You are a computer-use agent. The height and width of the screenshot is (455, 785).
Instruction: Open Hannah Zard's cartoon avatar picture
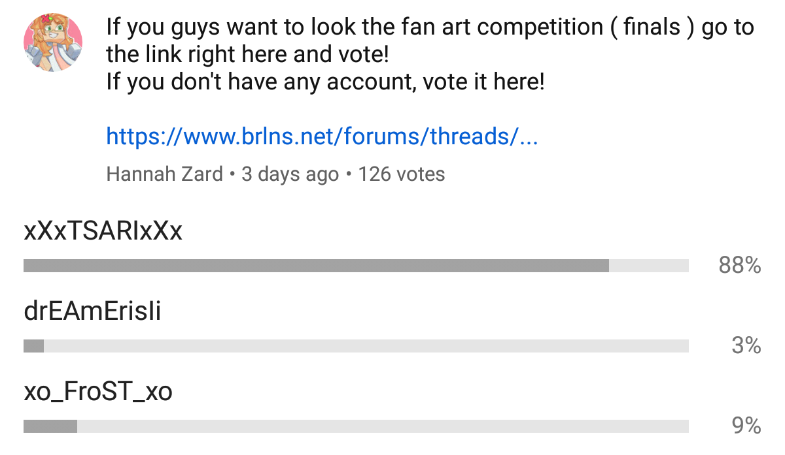tap(53, 42)
